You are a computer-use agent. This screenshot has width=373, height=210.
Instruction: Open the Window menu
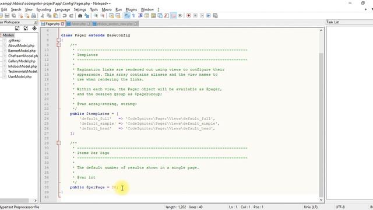(x=147, y=9)
